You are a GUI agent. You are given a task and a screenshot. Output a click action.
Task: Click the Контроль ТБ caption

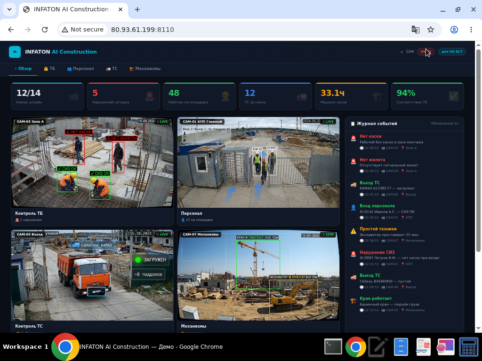pyautogui.click(x=29, y=213)
